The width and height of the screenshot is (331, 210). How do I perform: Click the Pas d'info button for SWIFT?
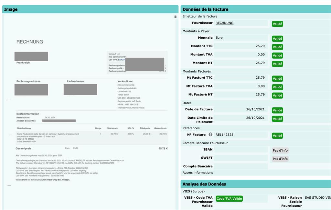point(280,159)
